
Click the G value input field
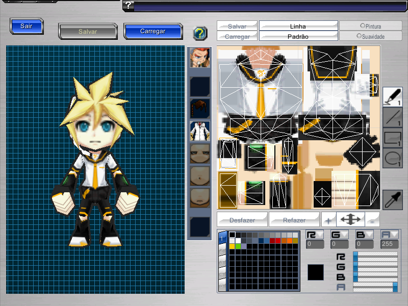(340, 244)
